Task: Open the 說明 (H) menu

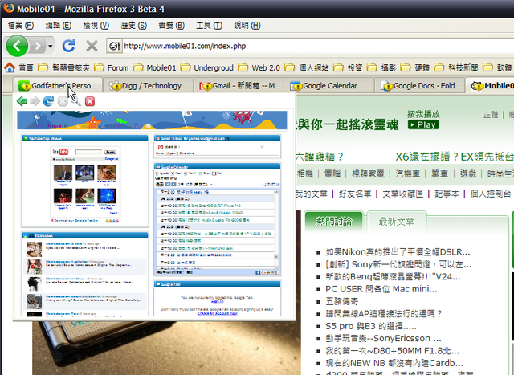Action: [x=247, y=26]
